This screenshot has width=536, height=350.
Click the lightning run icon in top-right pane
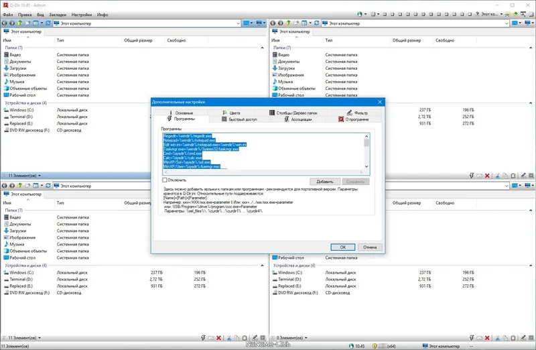(472, 176)
